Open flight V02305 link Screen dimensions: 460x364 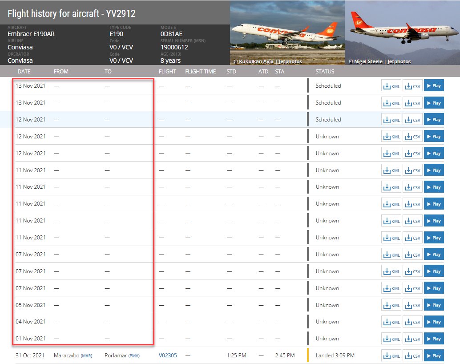168,356
